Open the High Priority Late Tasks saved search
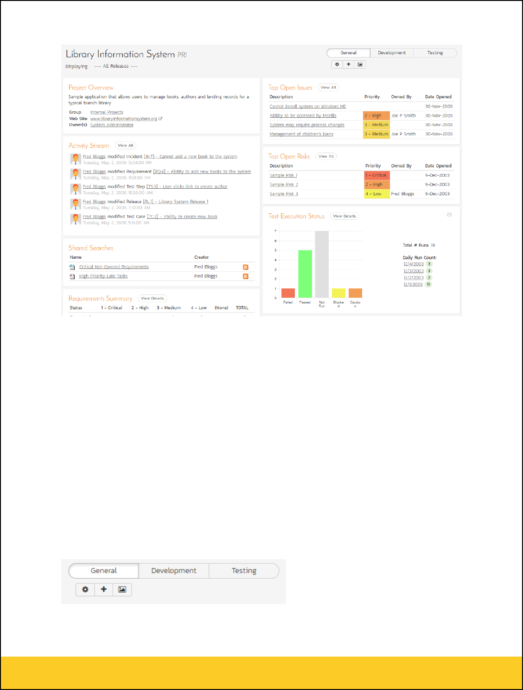523x690 pixels. click(x=103, y=276)
